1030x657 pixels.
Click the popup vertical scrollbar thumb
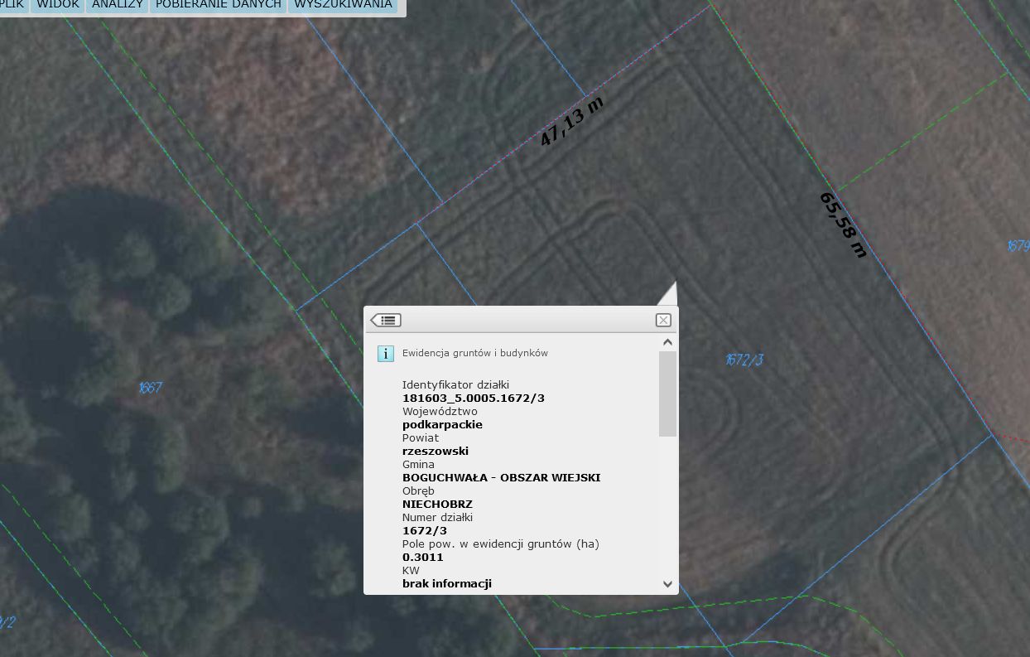point(667,394)
